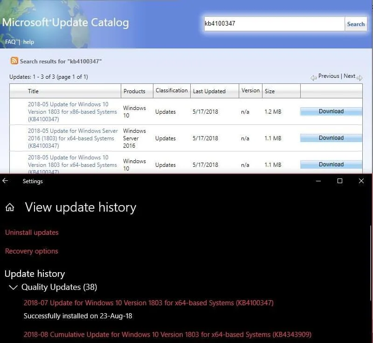Screen dimensions: 373x343
Task: Click 'Successfully installed on 23-Aug-18' text
Action: coord(78,316)
